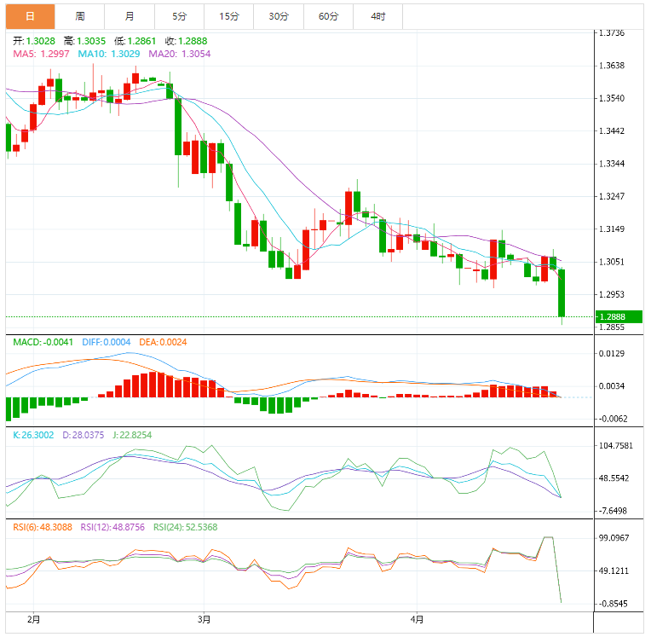The image size is (651, 637).
Task: Click the latest long green candlestick
Action: pos(562,293)
